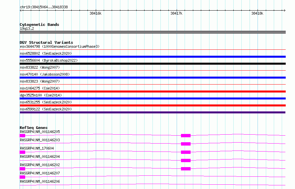Screen dimensions: 295x189
Task: Select the blue bar under nsv470140
Action: [x=152, y=78]
